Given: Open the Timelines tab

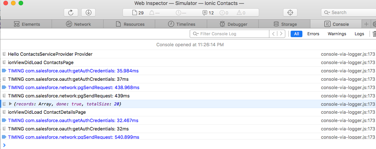Looking at the screenshot, I should click(181, 24).
